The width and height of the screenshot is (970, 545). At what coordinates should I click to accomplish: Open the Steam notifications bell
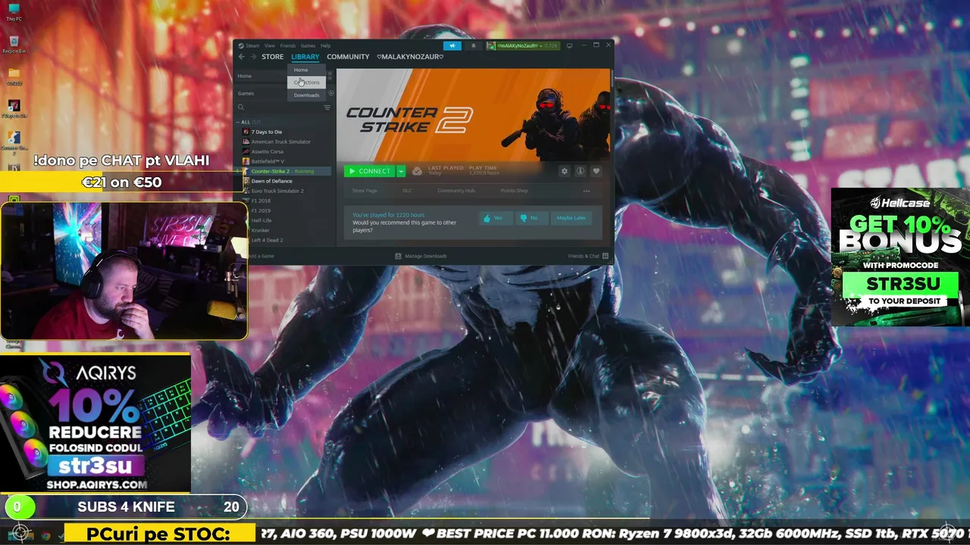pos(474,45)
